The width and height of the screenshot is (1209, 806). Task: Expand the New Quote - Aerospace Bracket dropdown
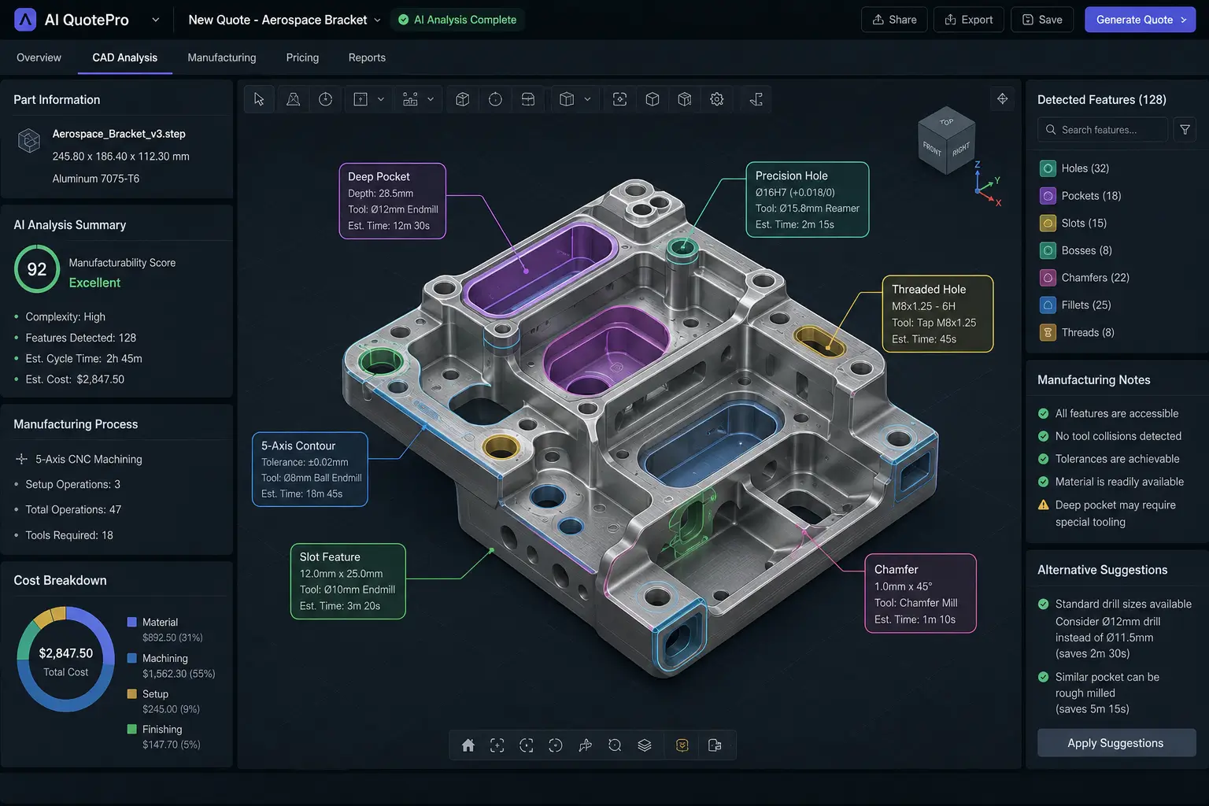point(377,20)
